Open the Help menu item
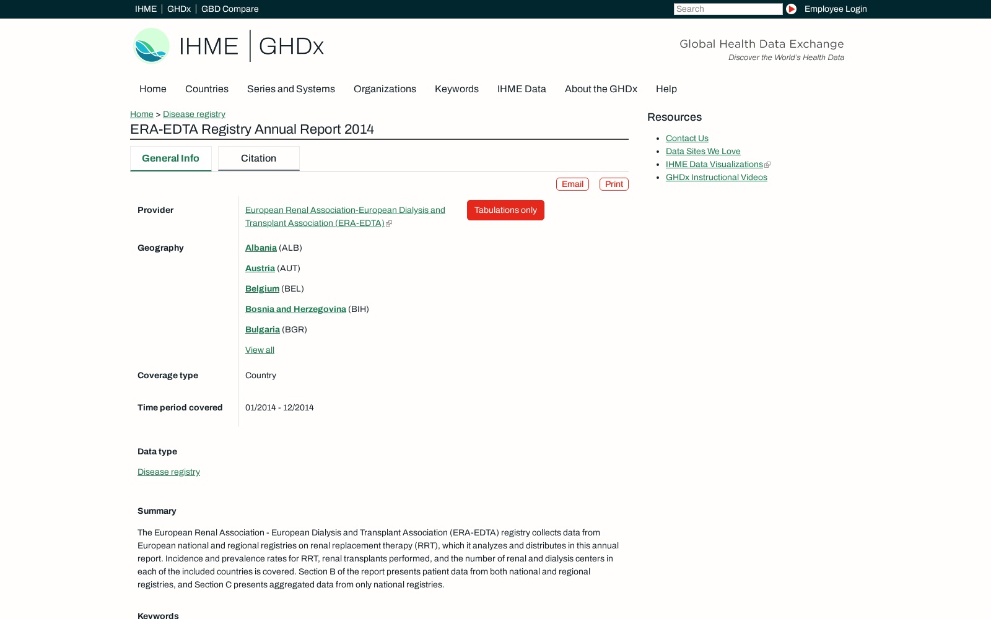Viewport: 991px width, 619px height. [x=666, y=89]
